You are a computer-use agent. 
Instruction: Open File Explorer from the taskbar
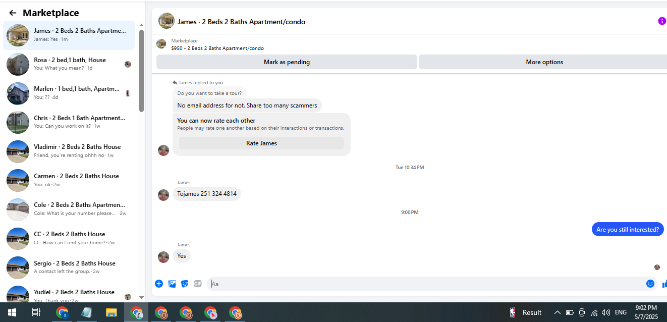tap(112, 312)
